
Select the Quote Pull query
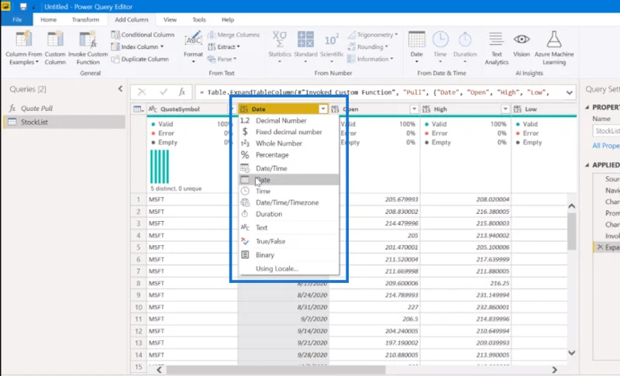pos(64,109)
